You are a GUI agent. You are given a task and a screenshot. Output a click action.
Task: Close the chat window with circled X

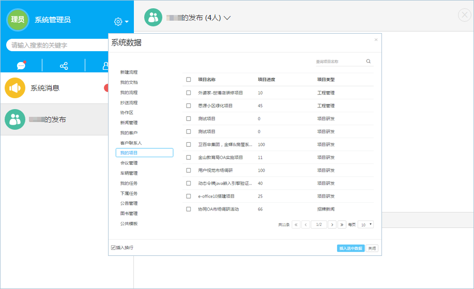464,15
